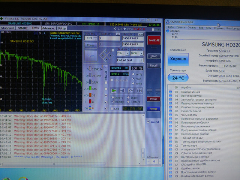Click the Хорошо health status button
Screen dimensions: 240x180
(178, 59)
